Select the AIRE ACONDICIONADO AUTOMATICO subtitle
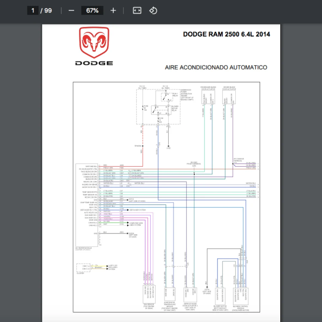Image resolution: width=322 pixels, height=322 pixels. point(216,67)
